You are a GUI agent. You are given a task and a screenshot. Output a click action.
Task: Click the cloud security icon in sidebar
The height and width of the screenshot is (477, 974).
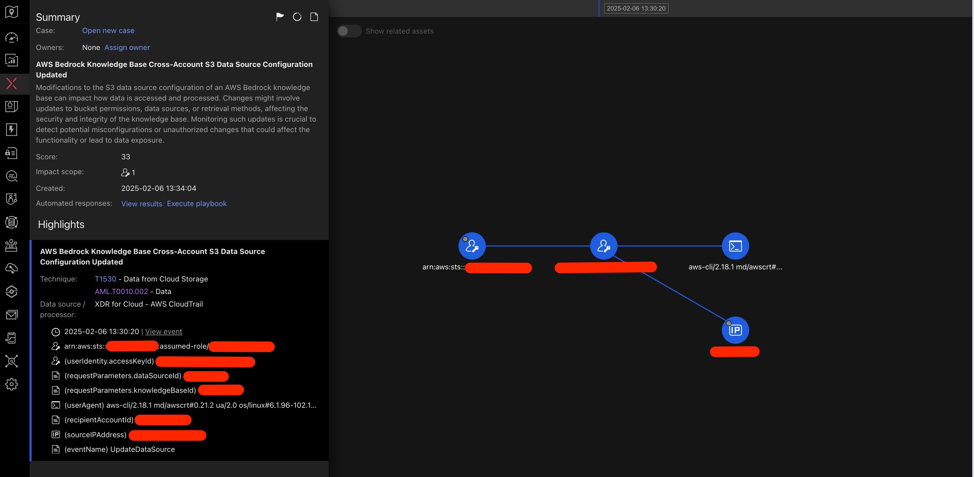pos(12,268)
